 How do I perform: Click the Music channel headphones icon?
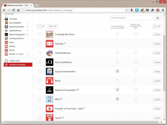49,81
